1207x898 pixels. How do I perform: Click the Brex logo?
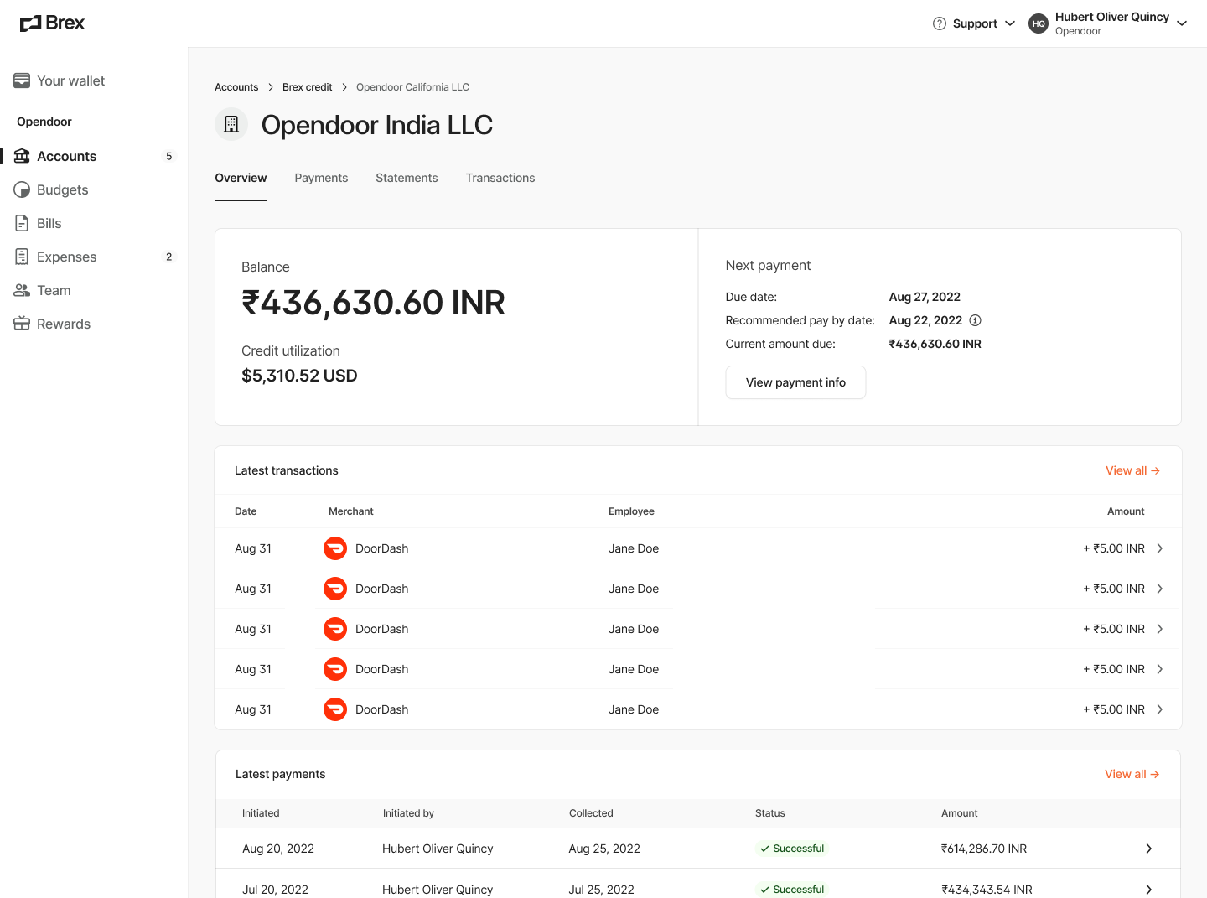52,23
